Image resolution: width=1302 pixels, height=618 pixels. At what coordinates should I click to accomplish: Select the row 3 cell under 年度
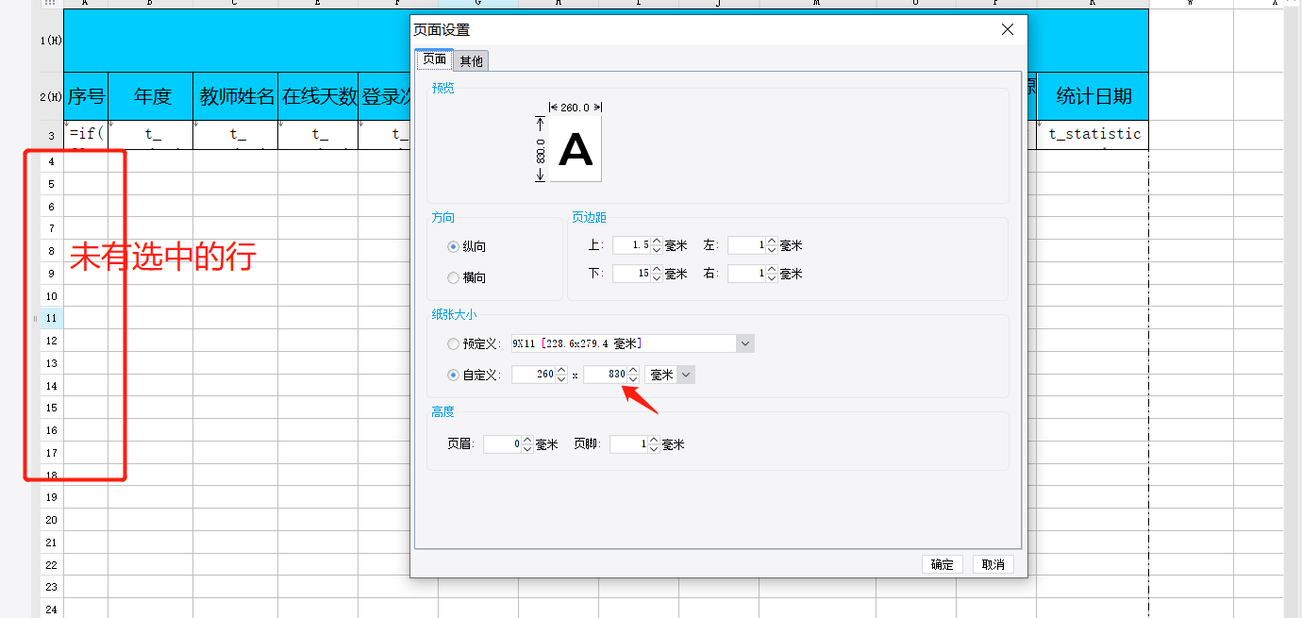pyautogui.click(x=151, y=135)
